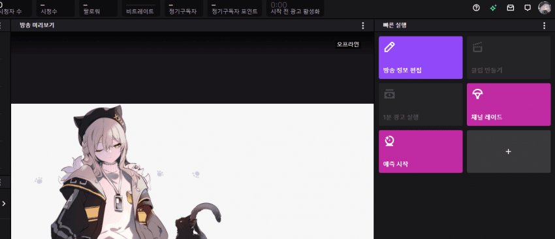Open 빠른 실행 panel options menu
The image size is (555, 239).
(545, 25)
